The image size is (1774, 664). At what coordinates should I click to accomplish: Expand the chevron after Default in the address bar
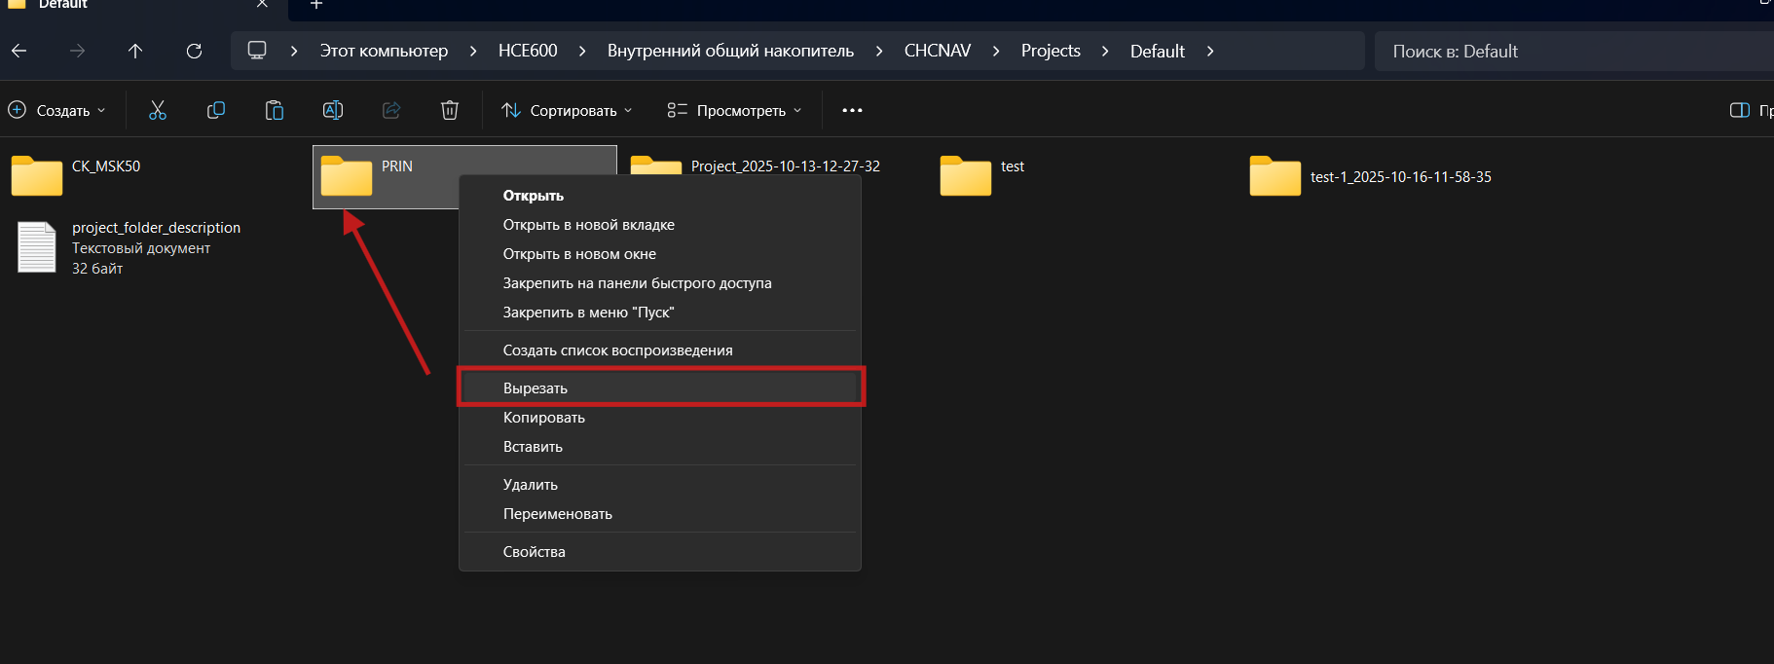[1210, 51]
